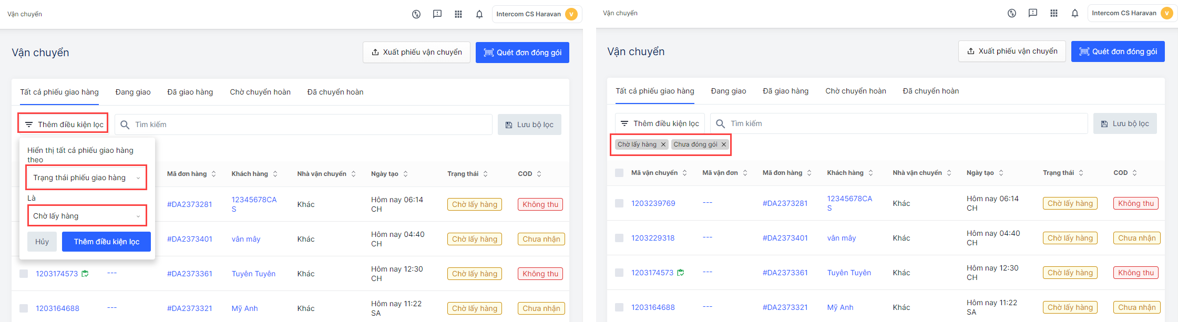Open the apps grid icon in left screenshot
Image resolution: width=1178 pixels, height=322 pixels.
click(458, 14)
